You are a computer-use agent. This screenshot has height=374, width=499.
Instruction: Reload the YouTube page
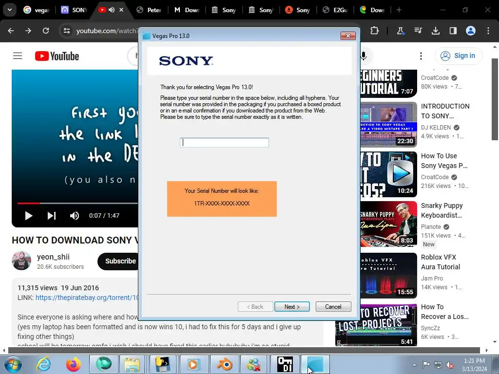[46, 31]
